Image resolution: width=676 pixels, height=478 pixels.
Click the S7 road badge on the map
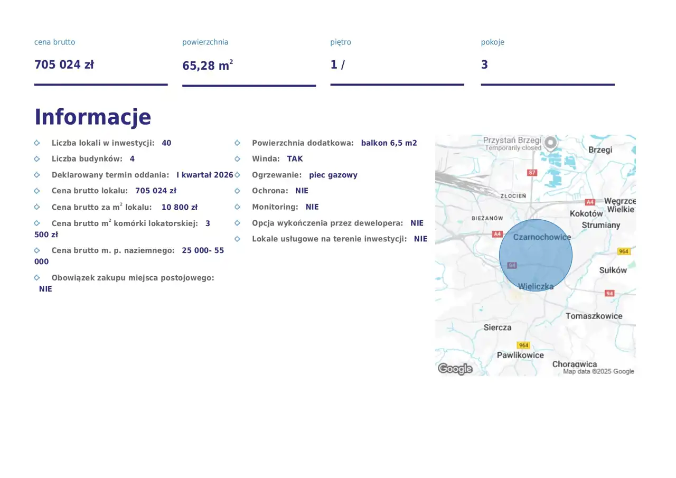pos(532,173)
